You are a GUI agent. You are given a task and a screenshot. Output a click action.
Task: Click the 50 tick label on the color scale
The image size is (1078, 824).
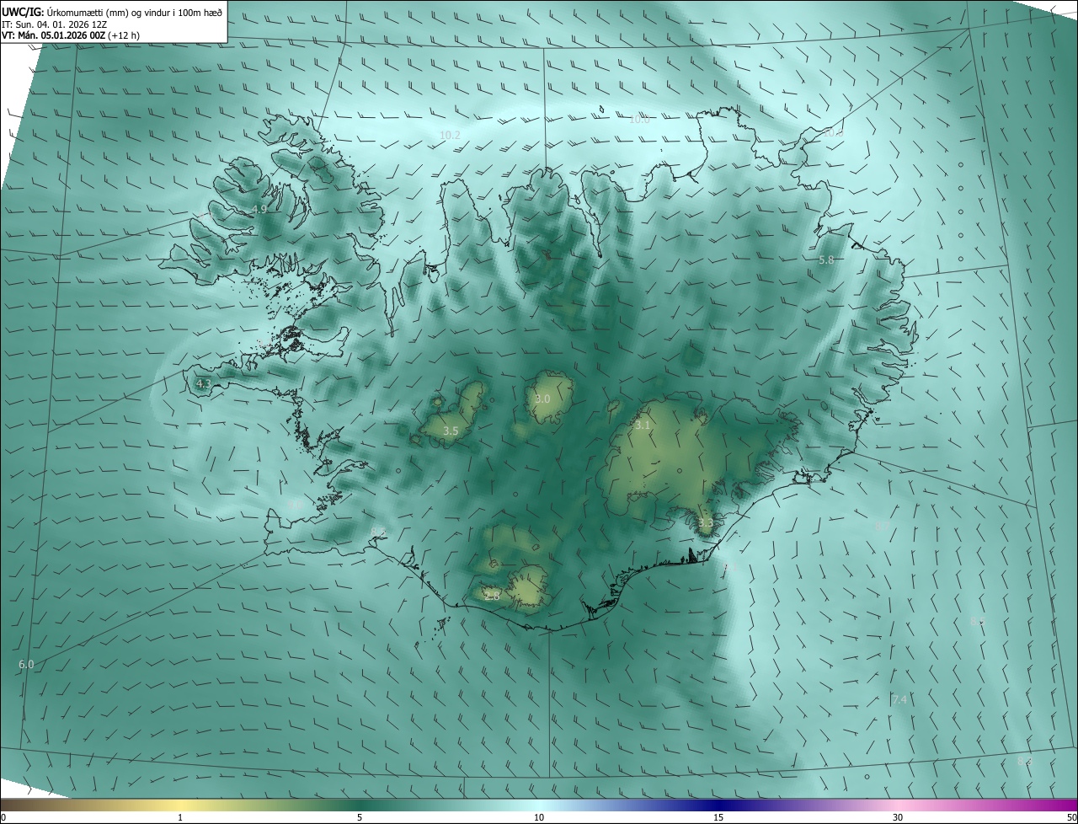(x=1071, y=817)
